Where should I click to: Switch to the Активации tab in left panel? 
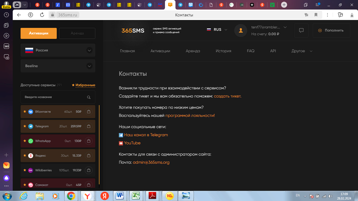[38, 33]
